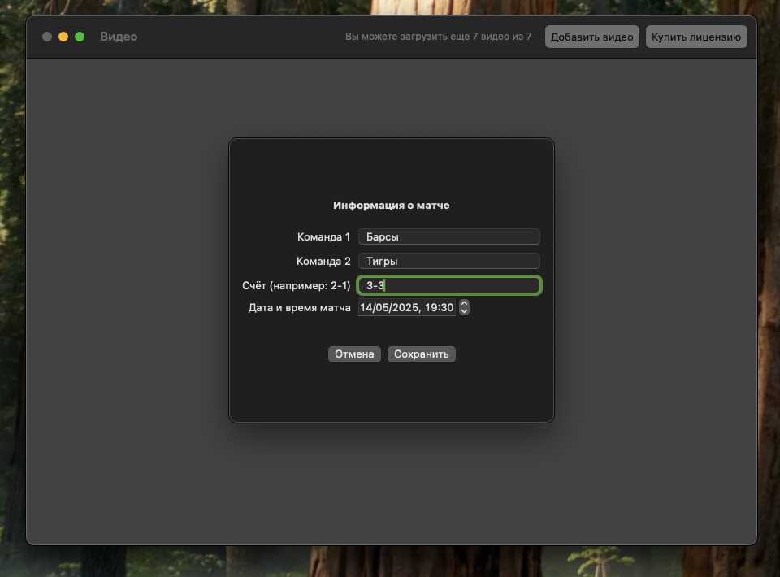Decrement the match date with the down stepper arrow
The width and height of the screenshot is (780, 577).
pos(464,311)
